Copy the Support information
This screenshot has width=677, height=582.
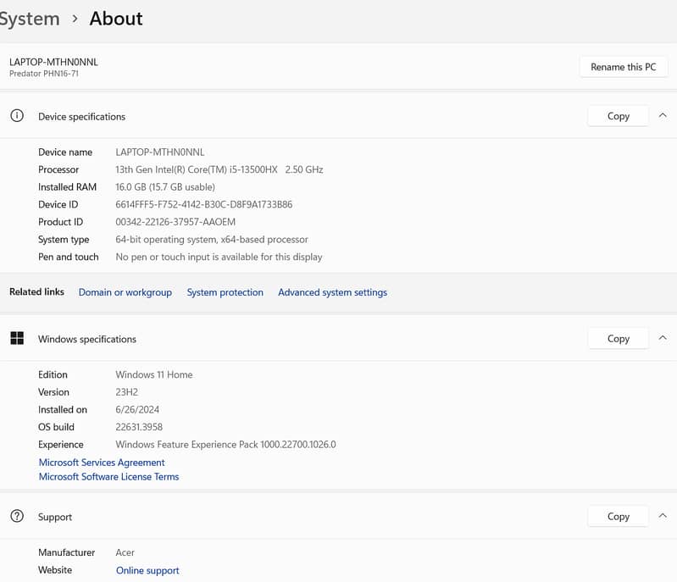click(x=618, y=516)
